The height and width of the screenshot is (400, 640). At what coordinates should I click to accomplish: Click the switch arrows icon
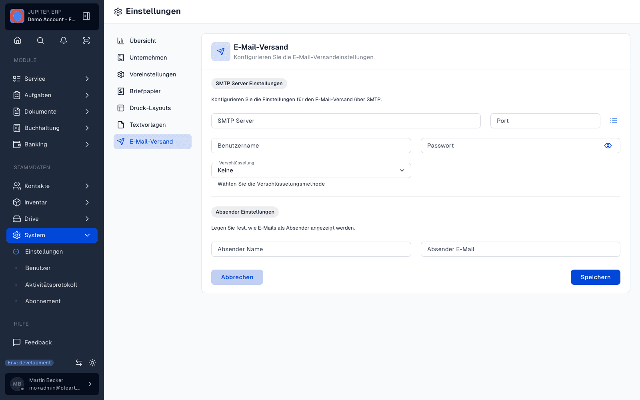tap(79, 363)
